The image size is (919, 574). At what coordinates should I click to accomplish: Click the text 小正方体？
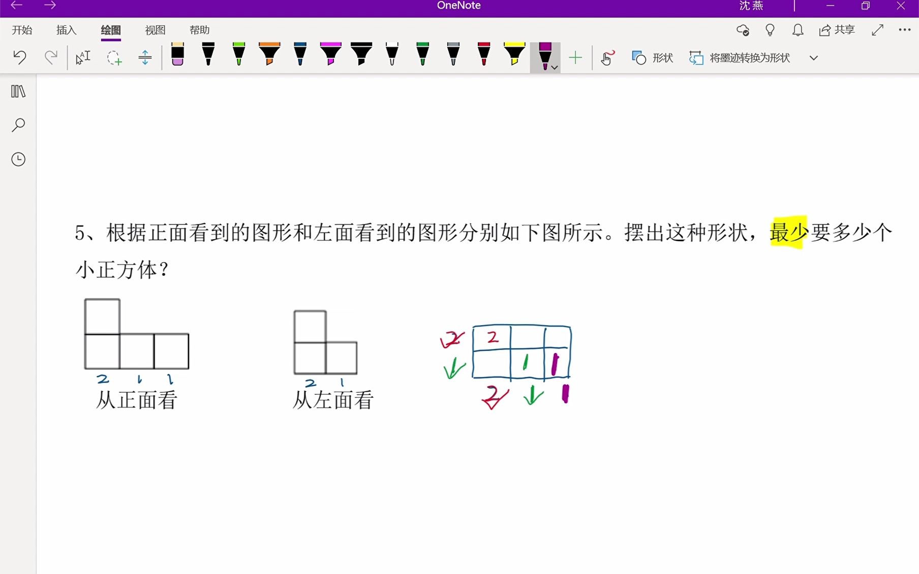tap(122, 270)
